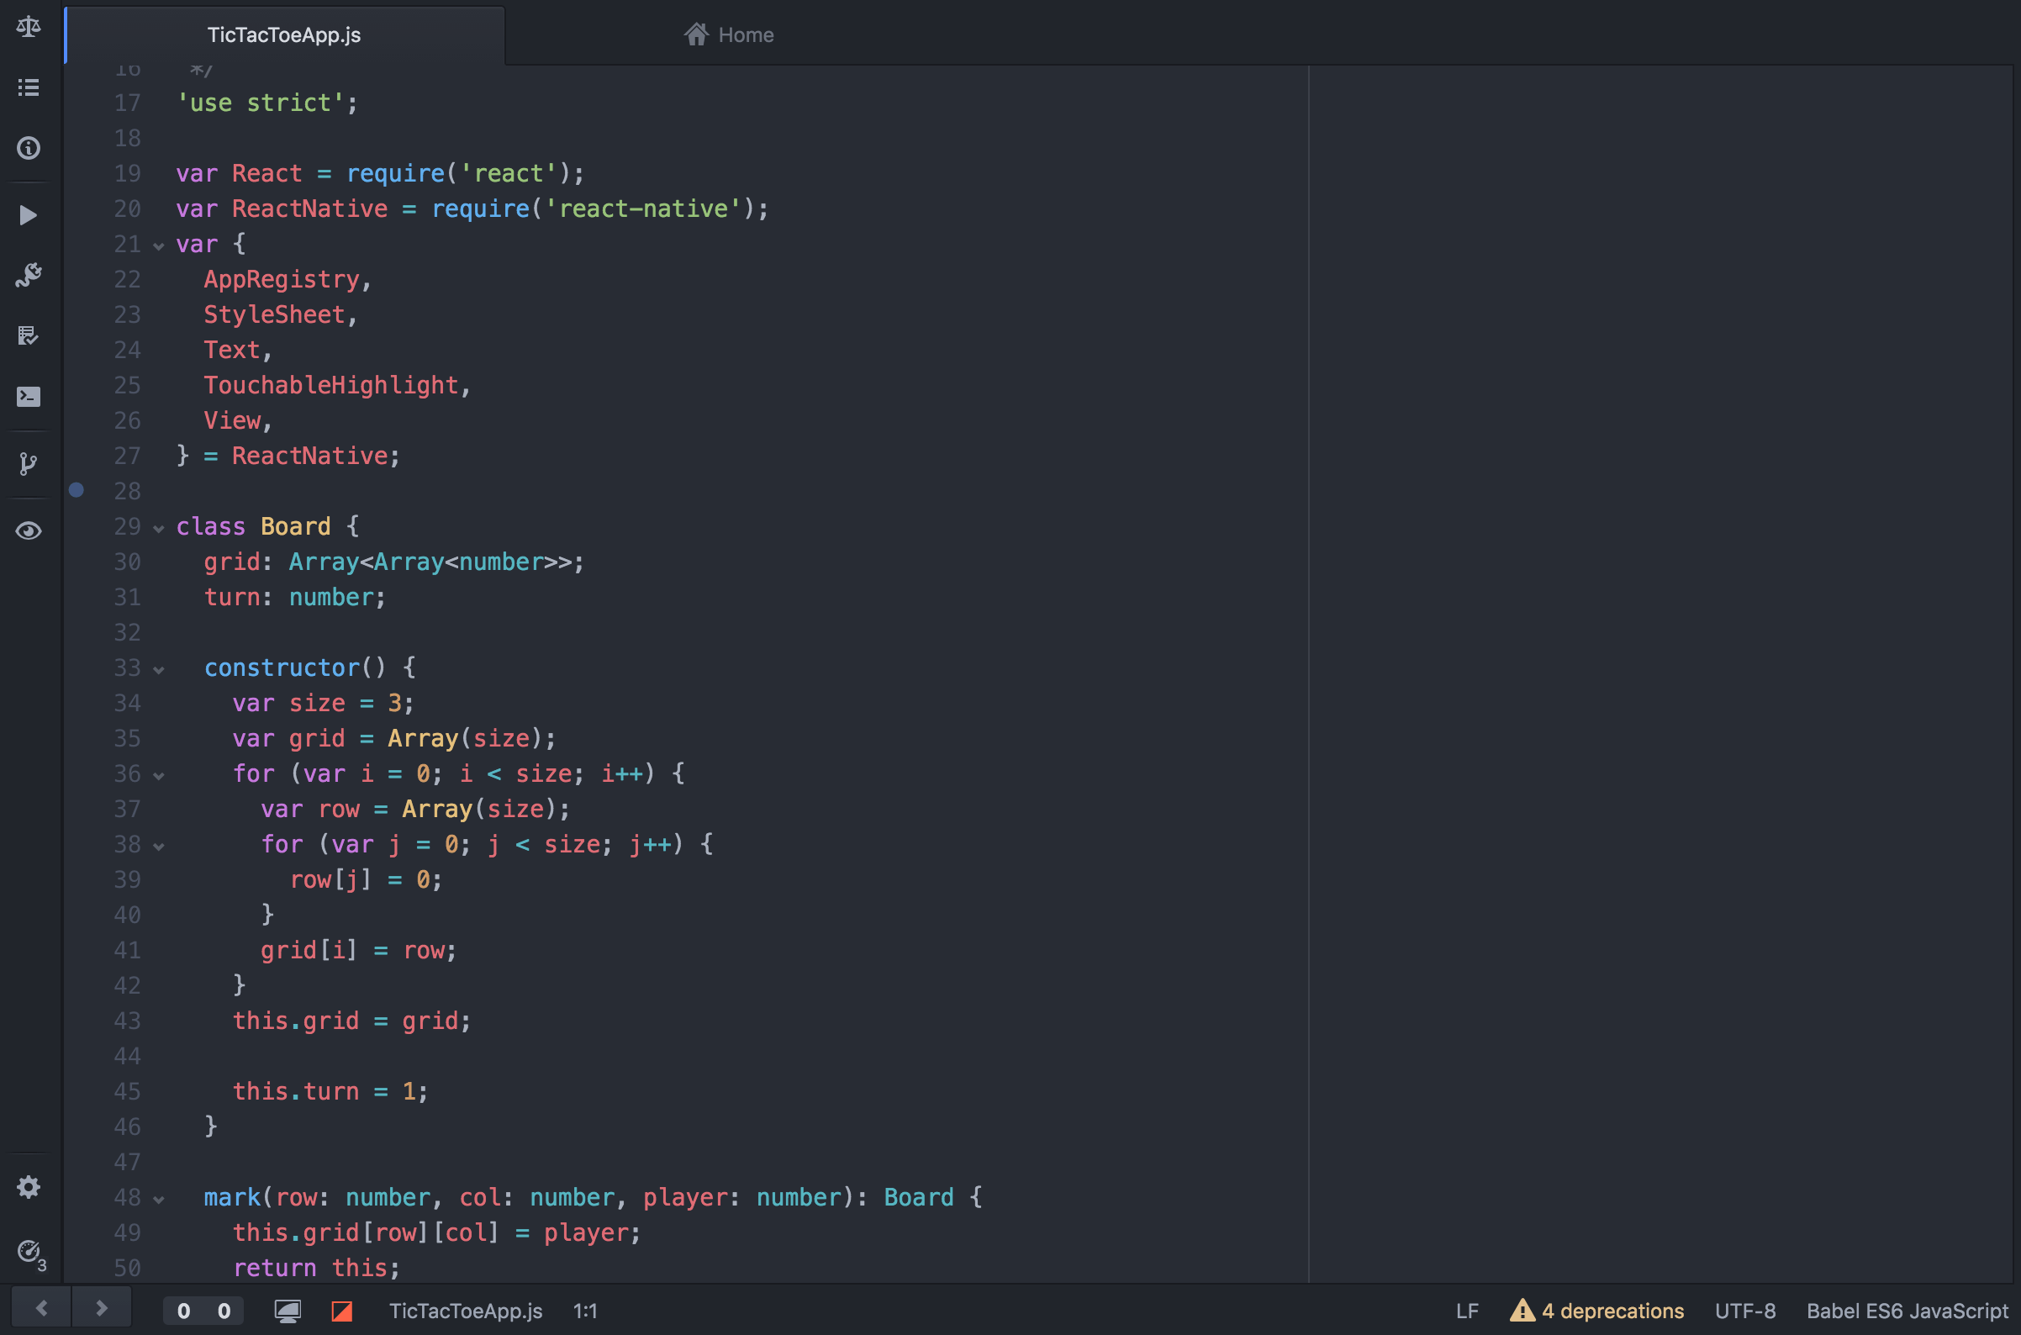Open the outline list icon in the sidebar
Viewport: 2021px width, 1335px height.
coord(28,87)
